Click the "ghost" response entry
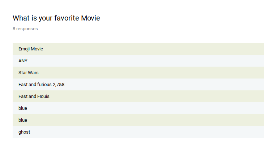Screen dimensions: 269x148 24,132
